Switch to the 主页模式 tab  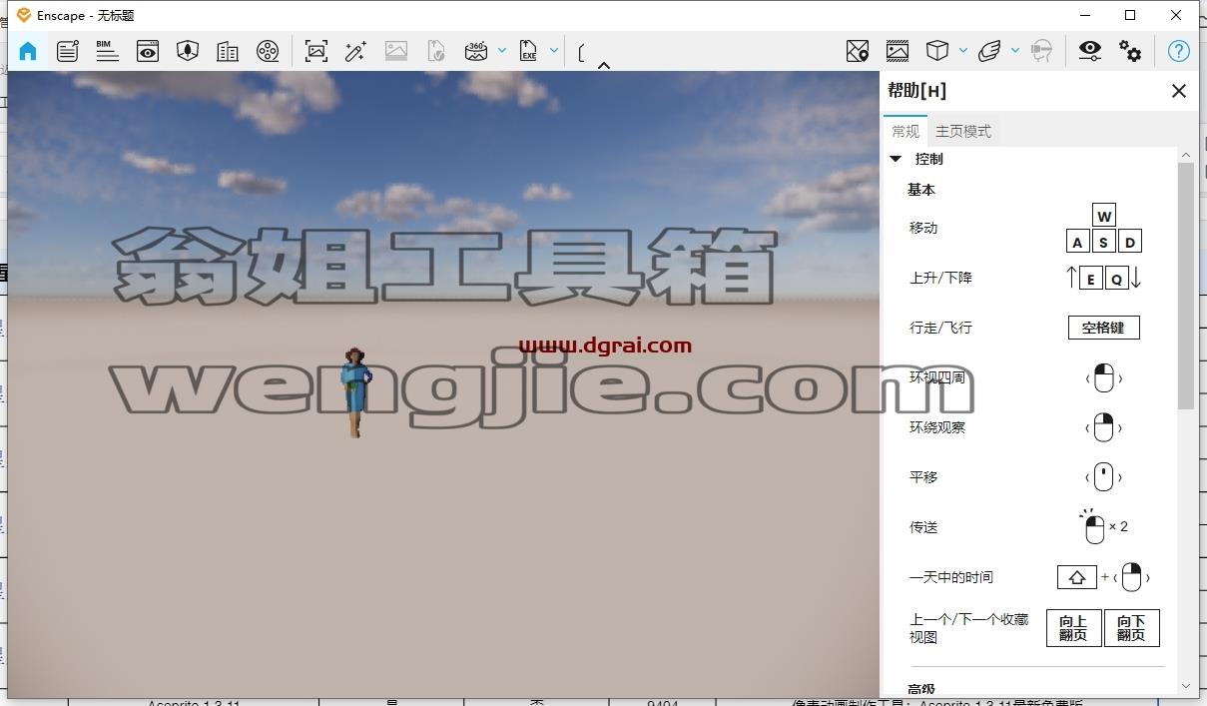963,131
